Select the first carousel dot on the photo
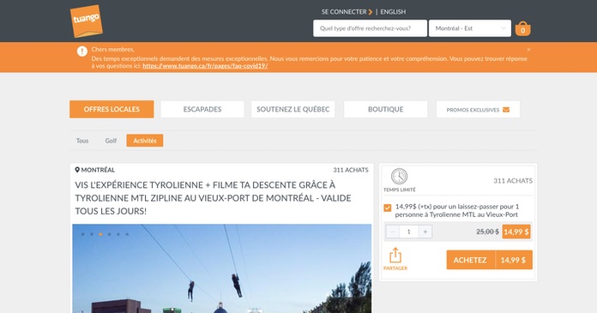This screenshot has height=313, width=597. (x=82, y=234)
